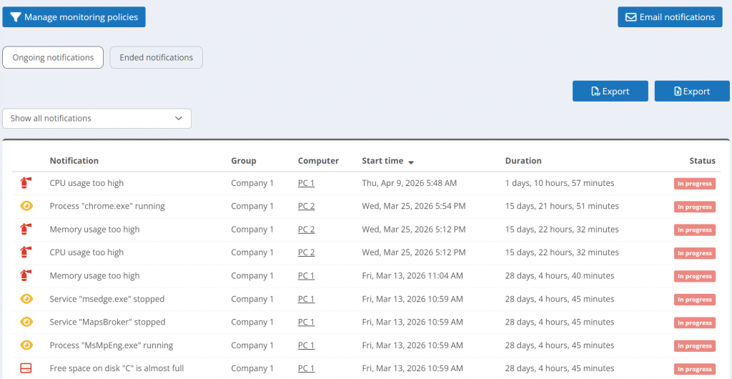
Task: Click the disk icon for the disk C almost full row
Action: coord(26,368)
